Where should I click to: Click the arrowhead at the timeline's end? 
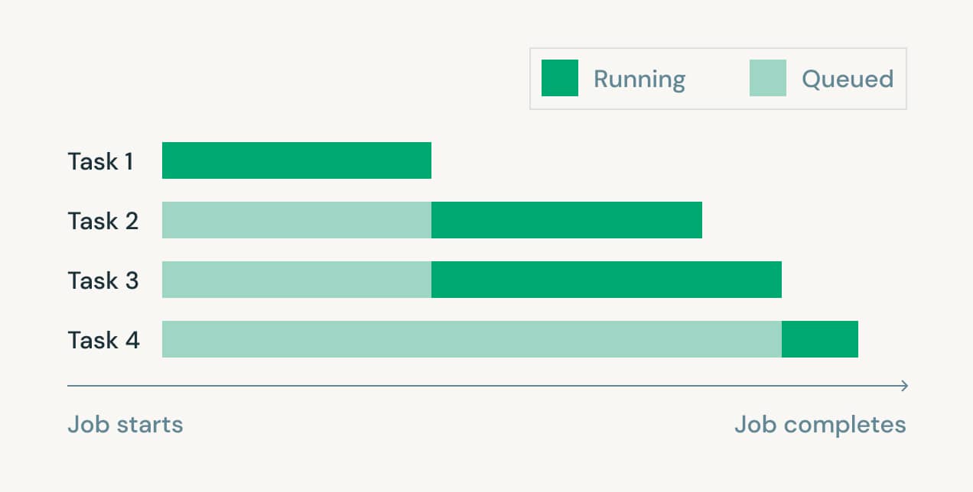904,386
